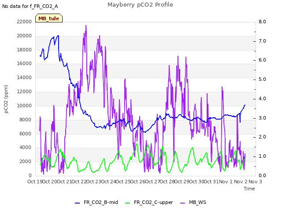Click the 22000 y-axis tick label
This screenshot has width=282, height=211.
pyautogui.click(x=24, y=22)
